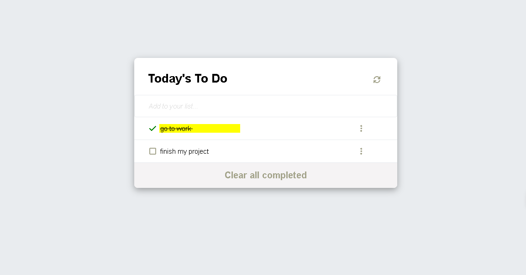Click inside the new task entry box

click(x=266, y=106)
